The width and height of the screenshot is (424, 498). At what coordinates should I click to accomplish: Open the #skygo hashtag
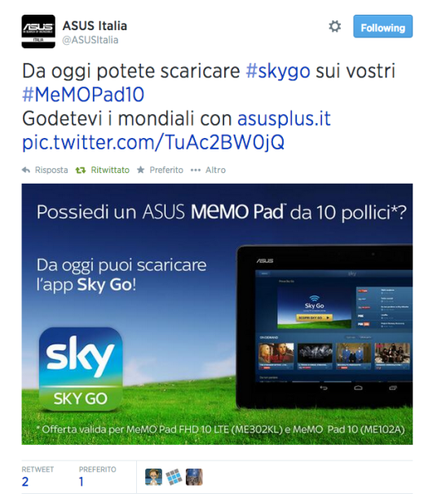(278, 70)
